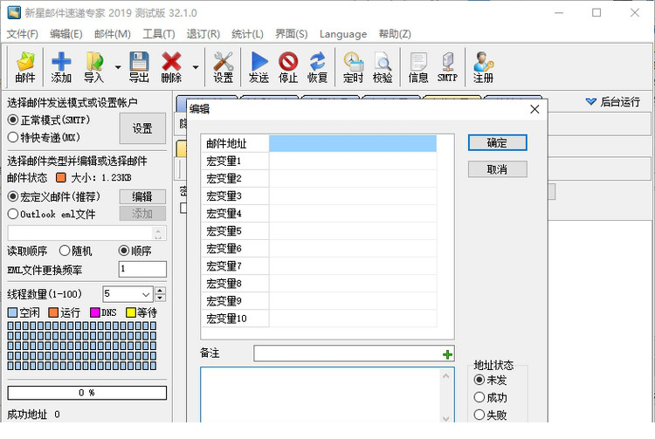The width and height of the screenshot is (655, 439).
Task: Click the red X 删除 icon
Action: coord(171,67)
